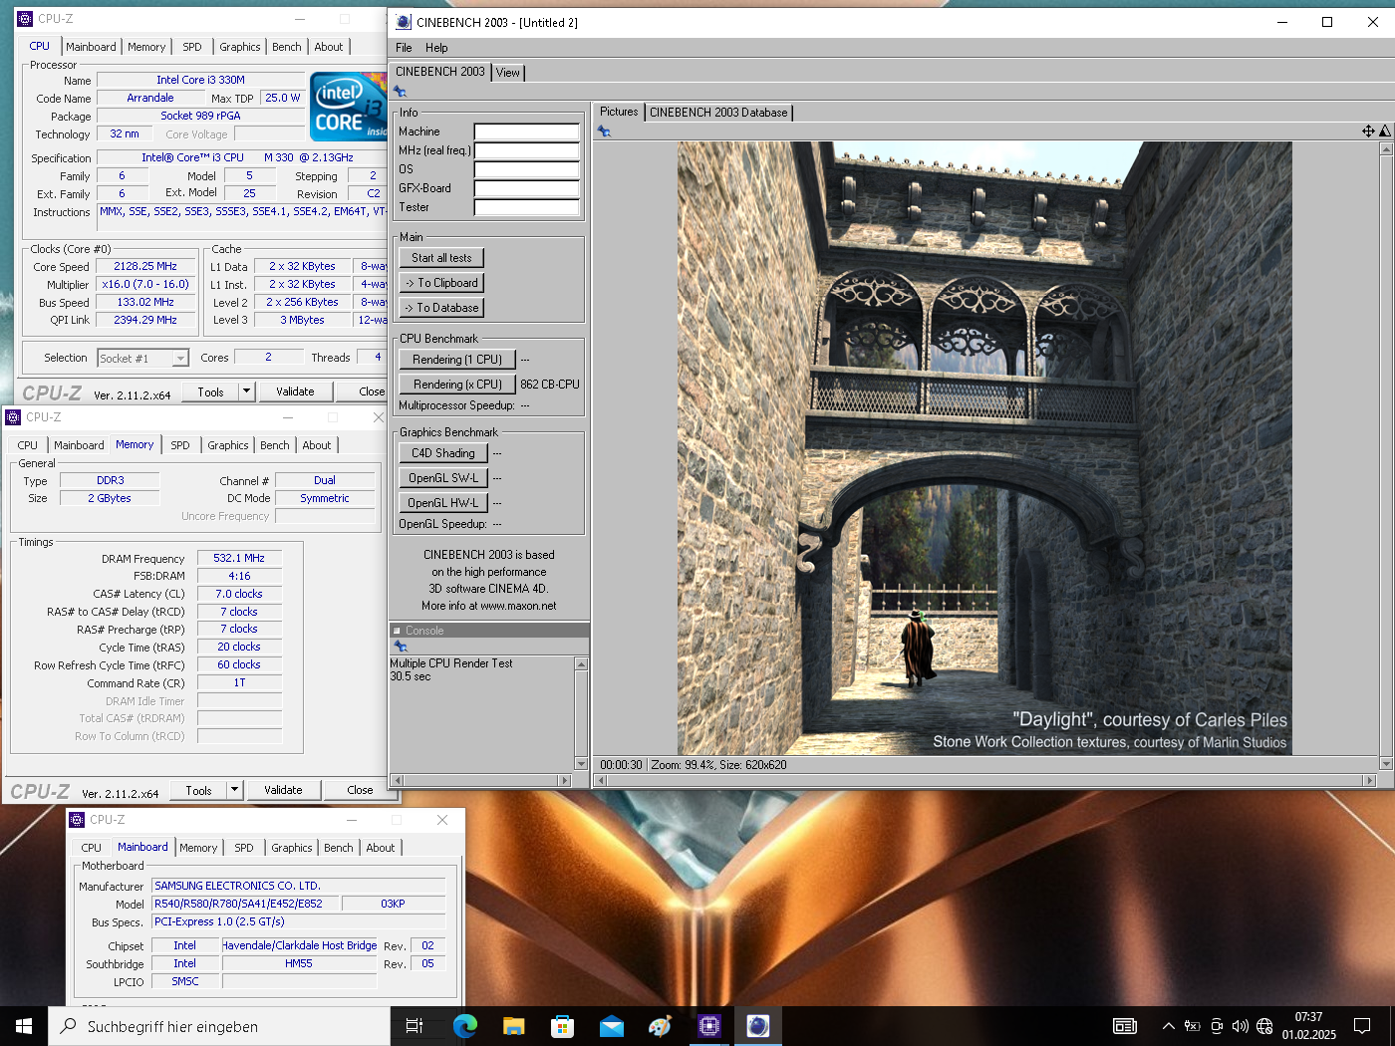Click the triangle zoom icon in the picture viewer

pyautogui.click(x=1384, y=131)
